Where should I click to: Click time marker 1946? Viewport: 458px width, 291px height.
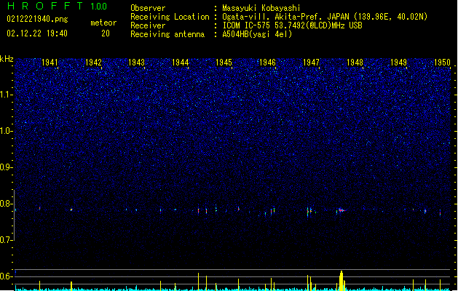(x=267, y=62)
